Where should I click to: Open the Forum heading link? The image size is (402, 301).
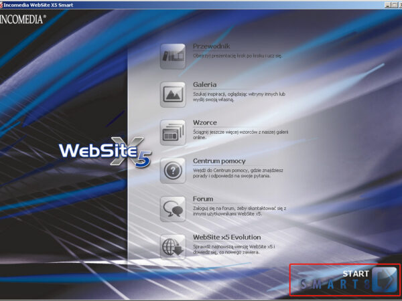tap(203, 199)
